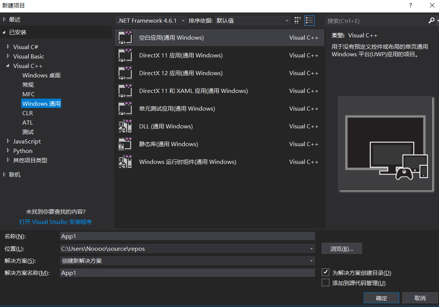Click 确定 to create the project
Image resolution: width=439 pixels, height=307 pixels.
click(x=381, y=298)
